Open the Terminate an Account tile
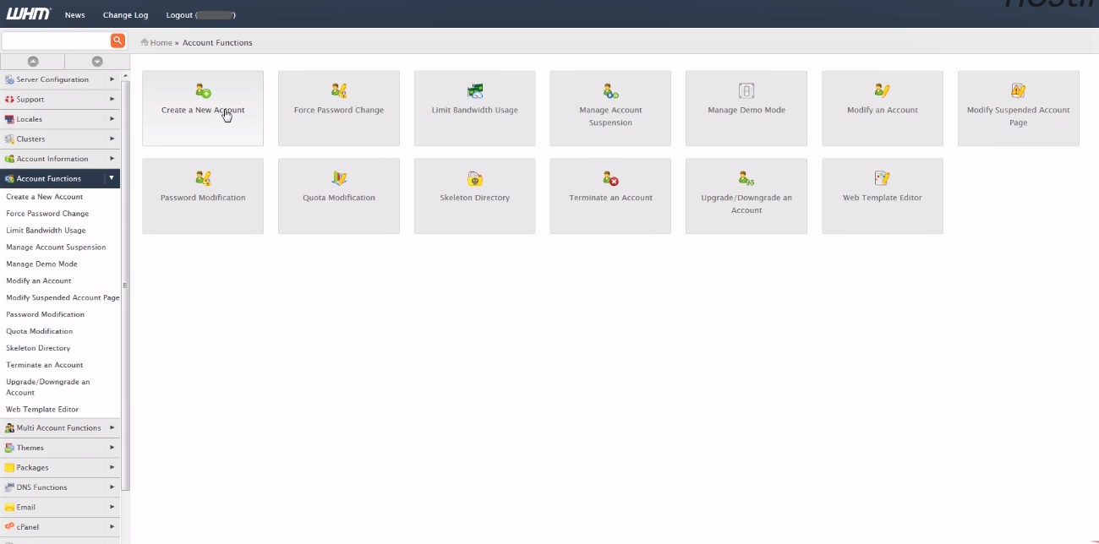The image size is (1099, 544). coord(610,196)
